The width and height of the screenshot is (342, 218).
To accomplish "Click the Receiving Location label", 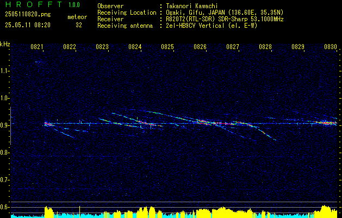I will [127, 13].
